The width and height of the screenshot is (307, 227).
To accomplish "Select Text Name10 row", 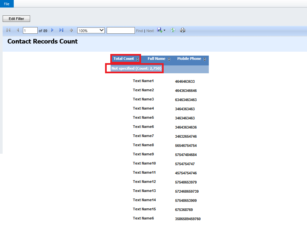I will pos(144,163).
